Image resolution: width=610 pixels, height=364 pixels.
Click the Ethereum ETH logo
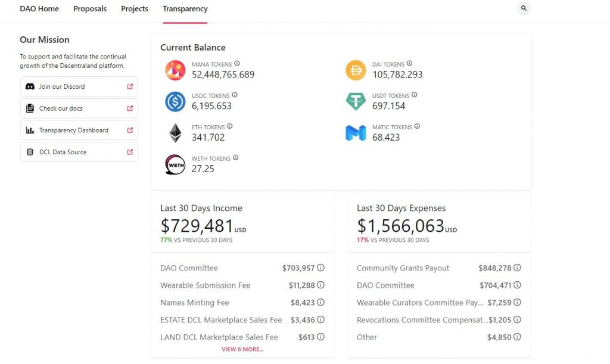[x=175, y=133]
